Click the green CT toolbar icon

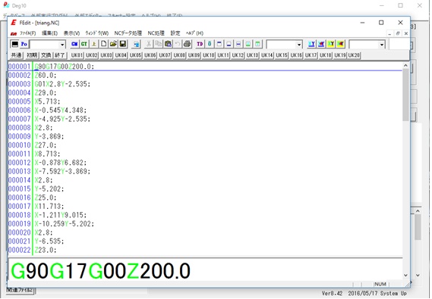(x=84, y=44)
